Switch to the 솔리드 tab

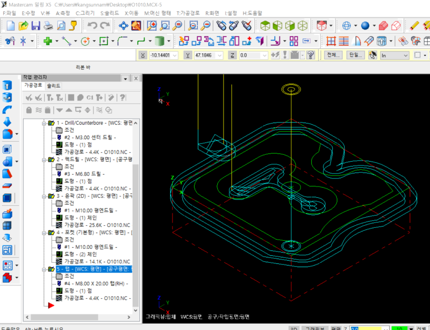coord(54,85)
